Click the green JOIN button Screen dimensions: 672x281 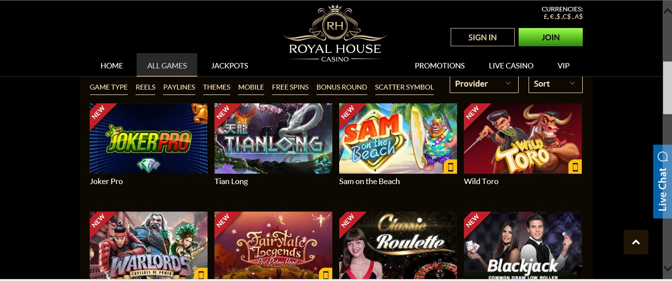coord(551,37)
